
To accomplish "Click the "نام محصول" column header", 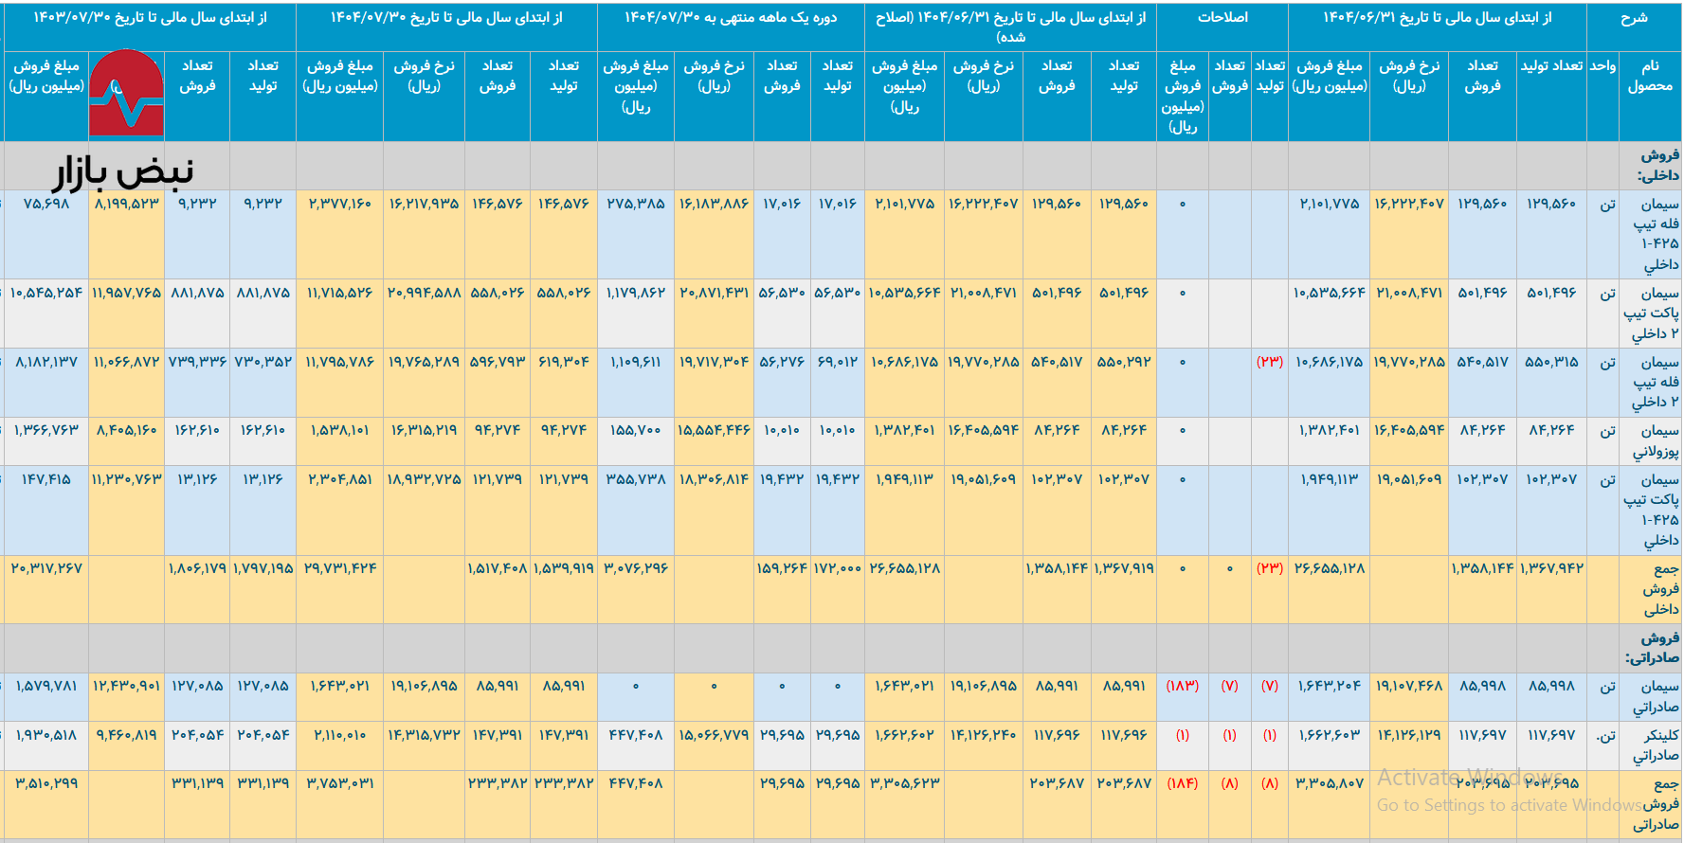I will [1650, 76].
